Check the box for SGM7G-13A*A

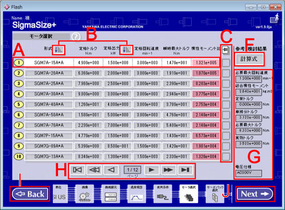[x=226, y=157]
